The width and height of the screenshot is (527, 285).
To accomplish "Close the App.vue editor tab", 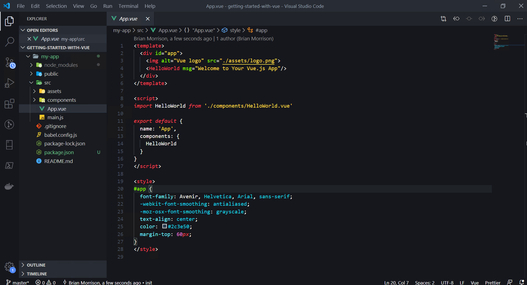I will point(148,19).
